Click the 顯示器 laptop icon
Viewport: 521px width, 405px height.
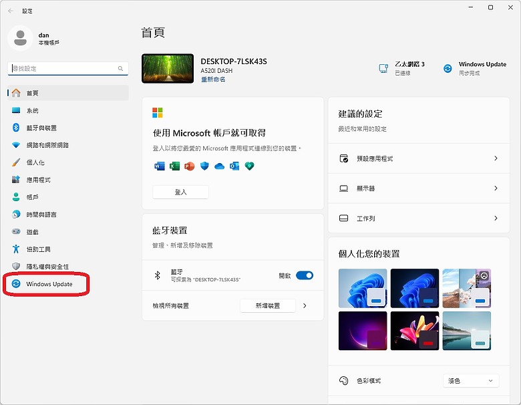(343, 188)
